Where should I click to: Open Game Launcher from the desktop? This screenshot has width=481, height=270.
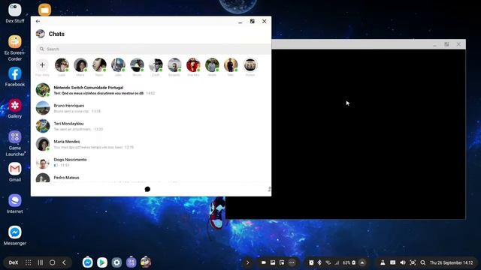(15, 143)
